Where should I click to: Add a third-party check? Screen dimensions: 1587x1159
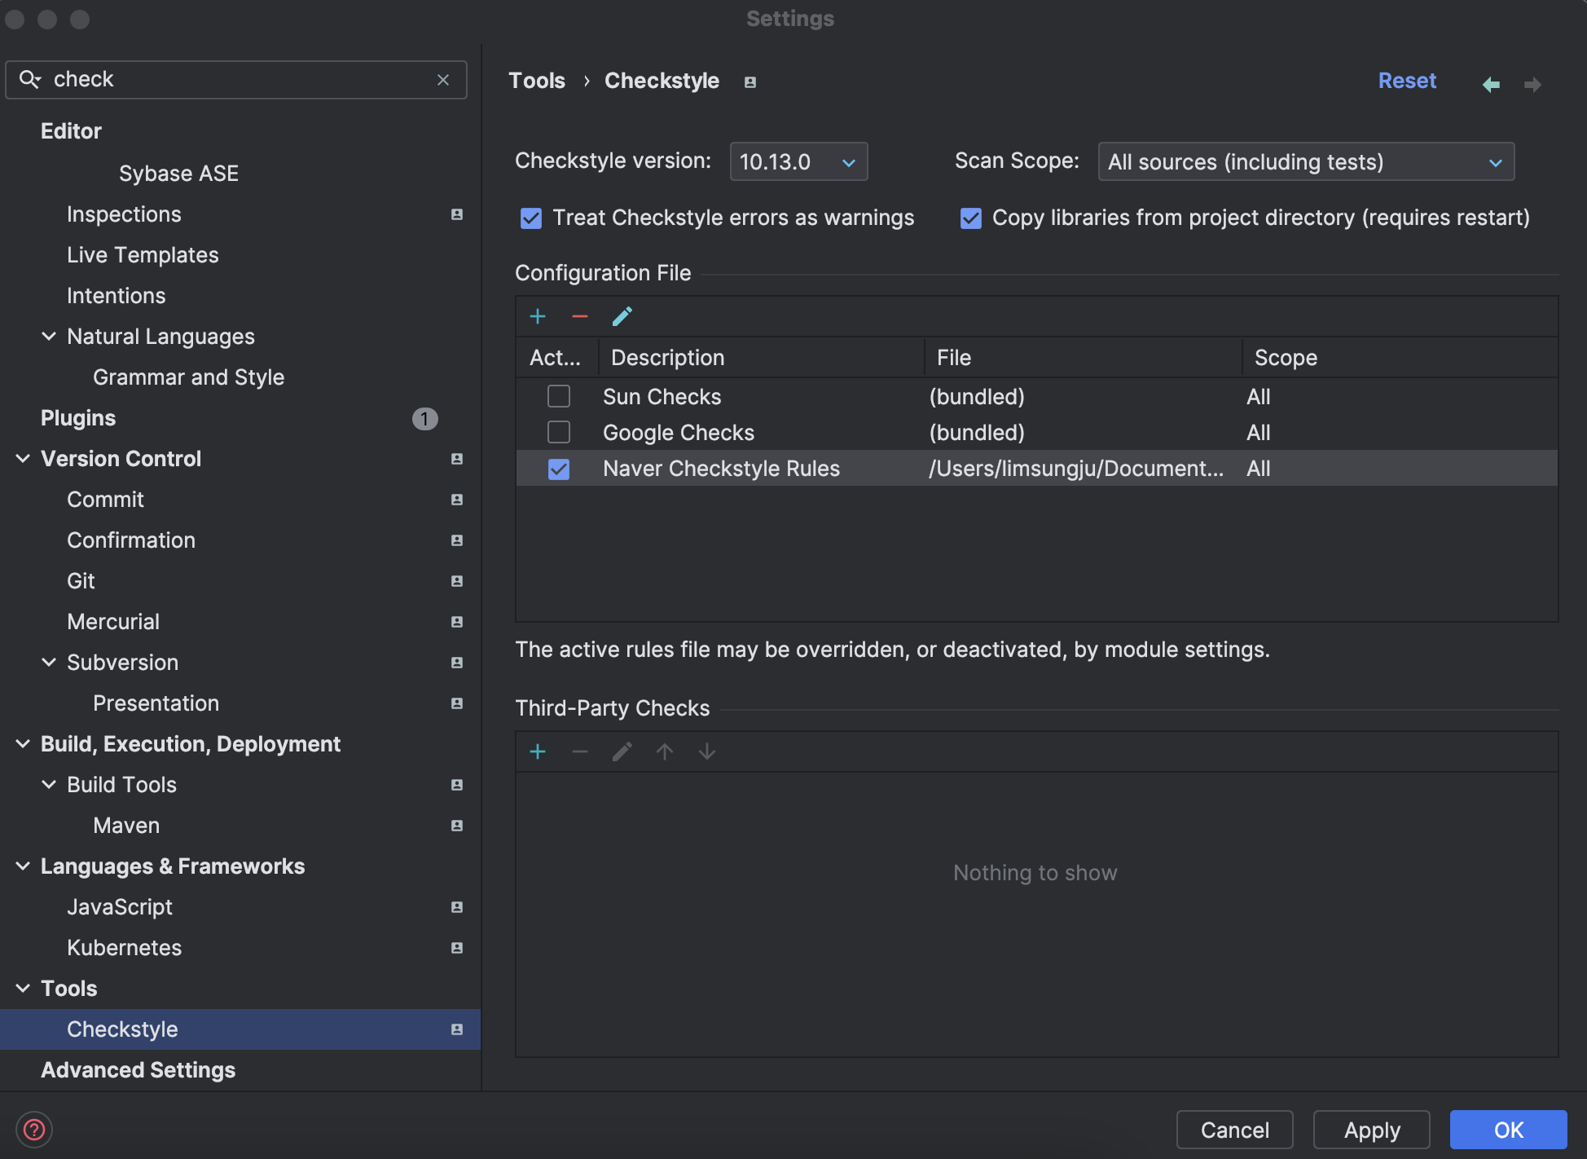click(538, 751)
